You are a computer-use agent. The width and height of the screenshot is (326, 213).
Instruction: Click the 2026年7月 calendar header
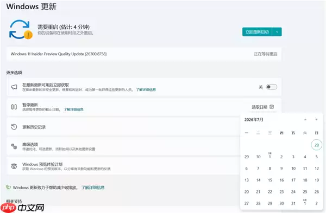(254, 120)
